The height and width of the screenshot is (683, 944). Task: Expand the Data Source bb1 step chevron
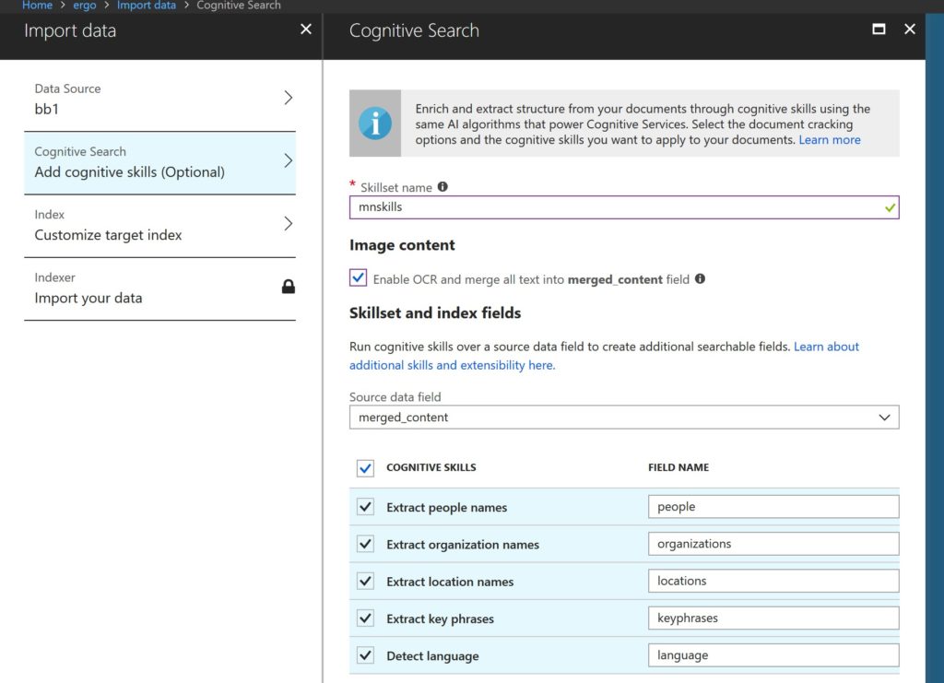289,98
